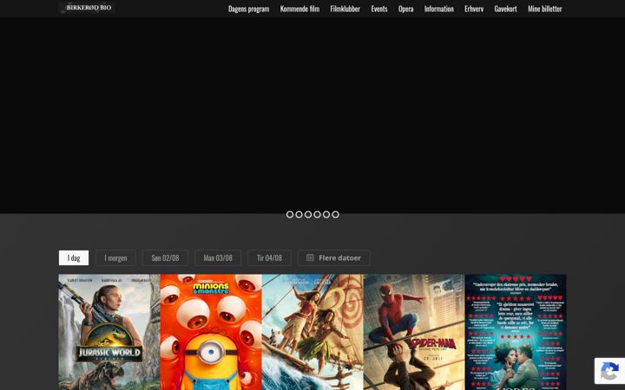This screenshot has width=625, height=390.
Task: Open the Moana sailing boat poster
Action: pos(312,332)
